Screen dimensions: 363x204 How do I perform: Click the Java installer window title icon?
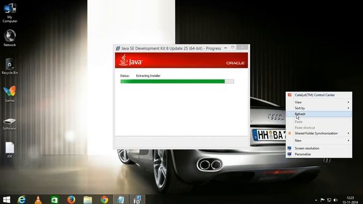[118, 48]
